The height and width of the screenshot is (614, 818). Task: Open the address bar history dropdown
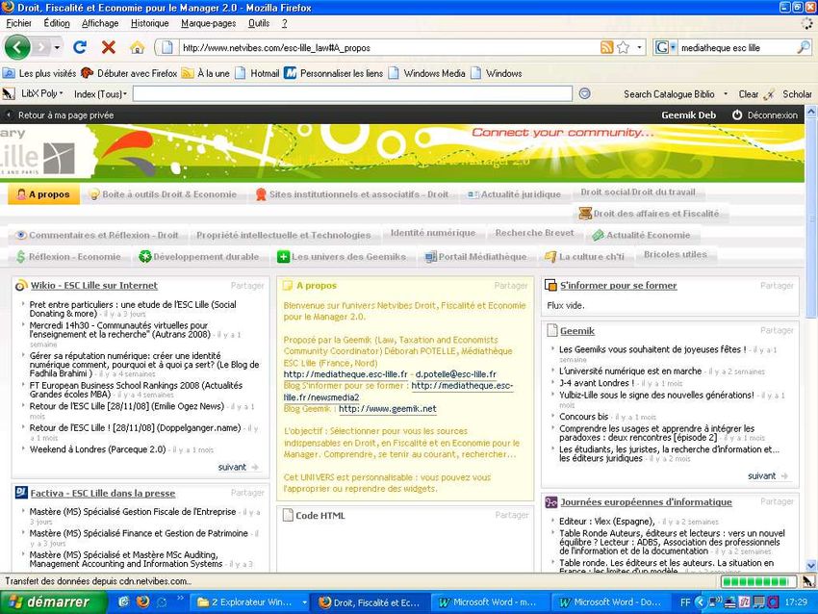click(x=640, y=47)
